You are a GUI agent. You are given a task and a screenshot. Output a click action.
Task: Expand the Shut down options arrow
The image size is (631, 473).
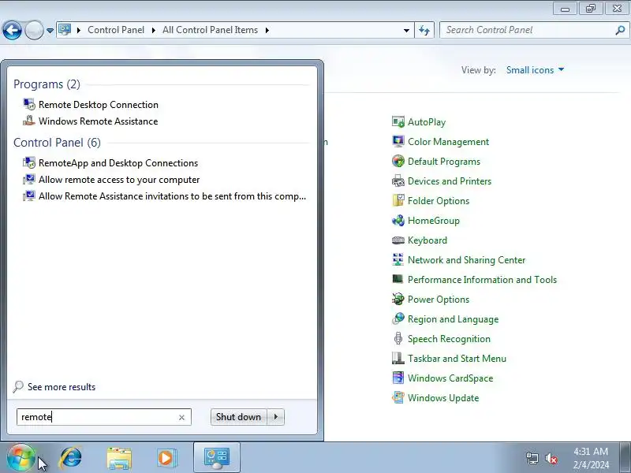click(x=276, y=417)
